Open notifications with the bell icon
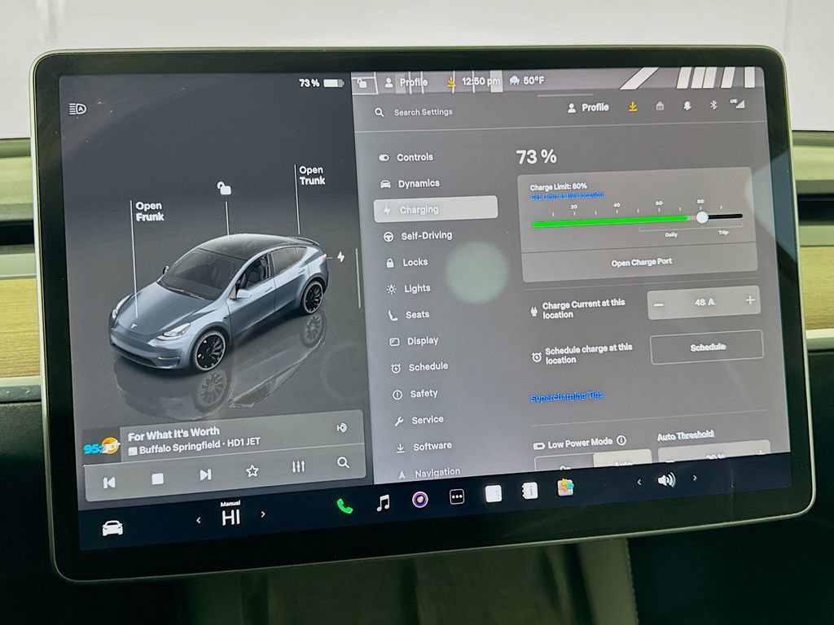This screenshot has height=625, width=834. pos(687,106)
